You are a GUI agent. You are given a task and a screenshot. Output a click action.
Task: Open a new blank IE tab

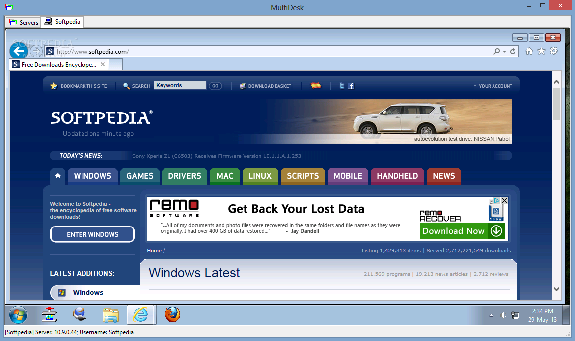click(x=115, y=65)
